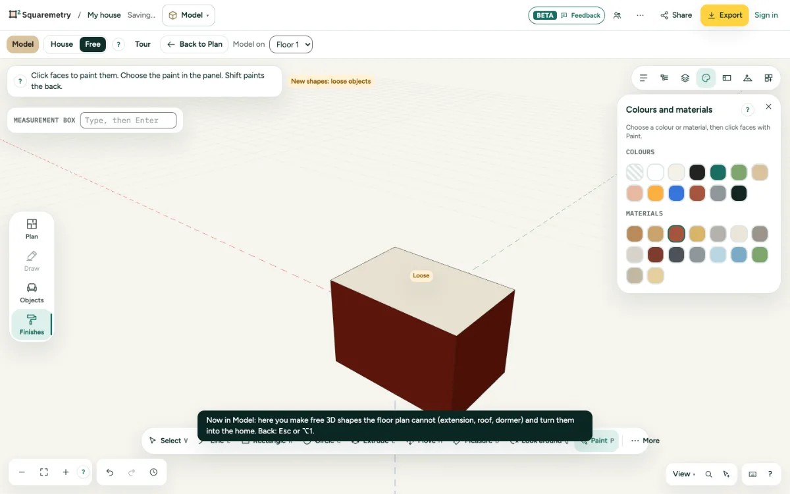790x494 pixels.
Task: Click the collaborators people icon
Action: 617,15
